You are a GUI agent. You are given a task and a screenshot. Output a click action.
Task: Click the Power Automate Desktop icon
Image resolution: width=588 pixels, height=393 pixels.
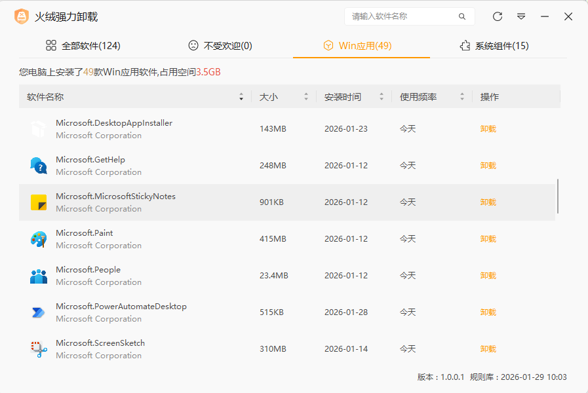coord(39,312)
